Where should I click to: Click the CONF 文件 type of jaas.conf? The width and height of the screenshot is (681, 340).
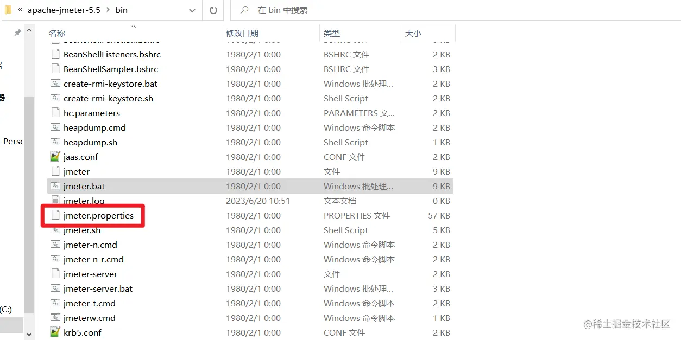[x=344, y=157]
